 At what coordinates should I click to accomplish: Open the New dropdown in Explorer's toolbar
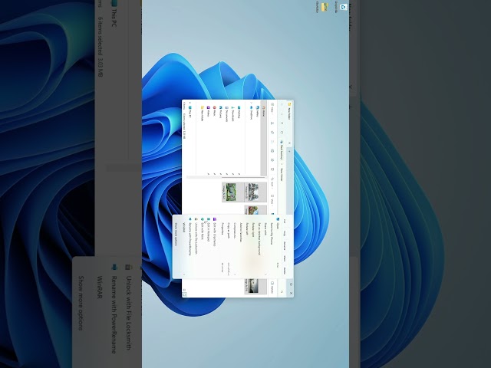click(272, 108)
